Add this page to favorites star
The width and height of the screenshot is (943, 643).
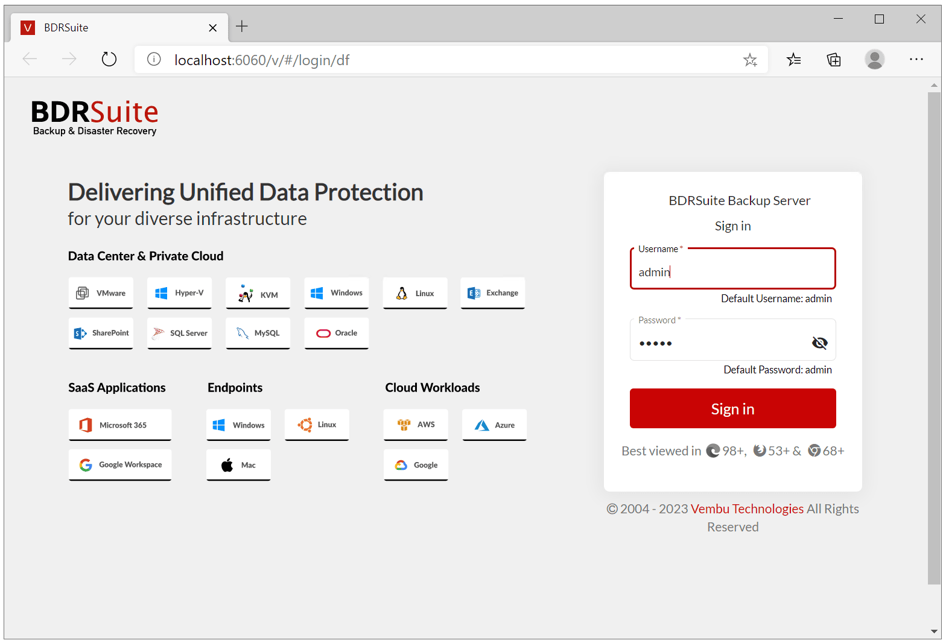tap(750, 60)
